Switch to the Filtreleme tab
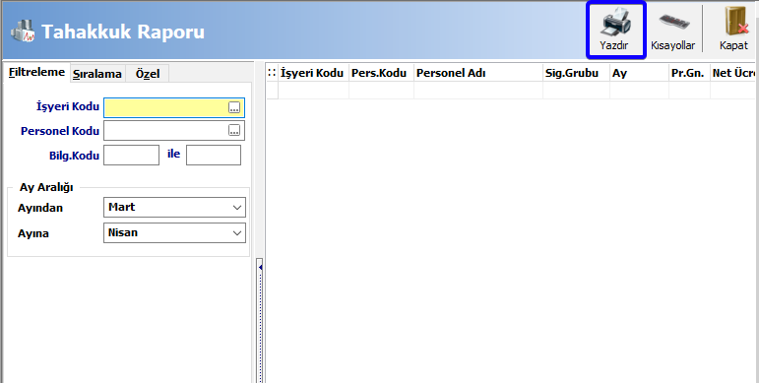 pyautogui.click(x=36, y=72)
